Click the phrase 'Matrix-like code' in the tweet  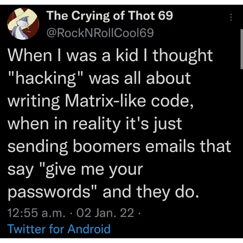129,101
